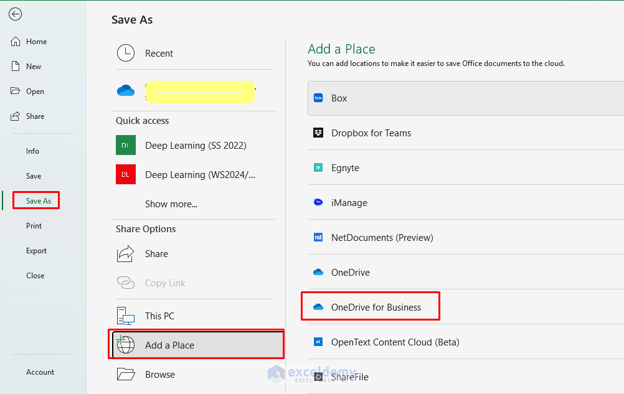
Task: Click Print in the backstage menu
Action: point(34,226)
